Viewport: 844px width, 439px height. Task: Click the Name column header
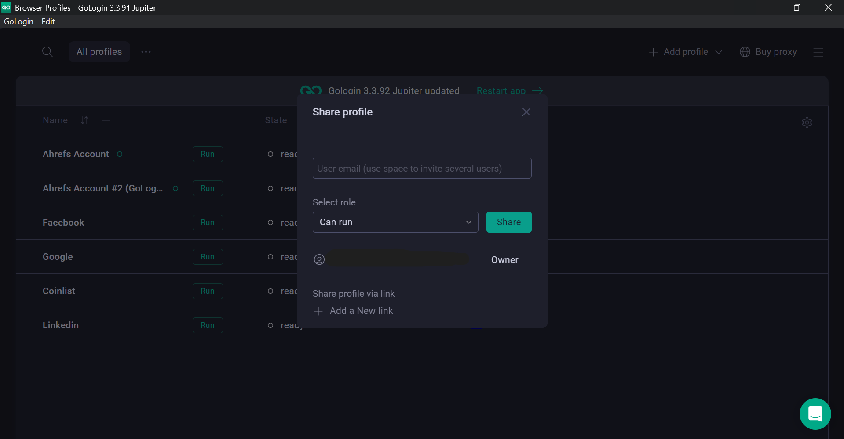click(55, 120)
